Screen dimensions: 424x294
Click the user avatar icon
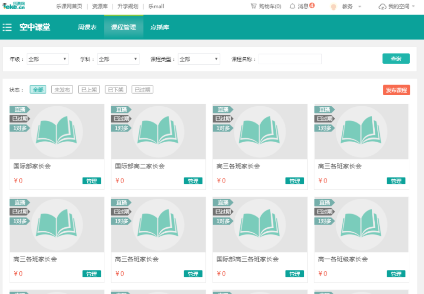pyautogui.click(x=333, y=7)
